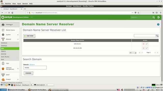Edit the 193.24.25.250 name server
This screenshot has height=91, width=163.
click(x=147, y=48)
